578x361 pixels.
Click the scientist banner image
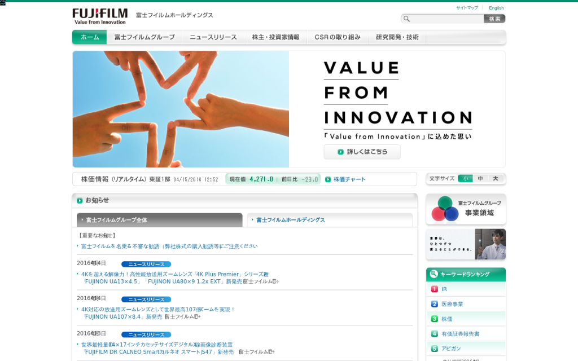click(x=466, y=244)
